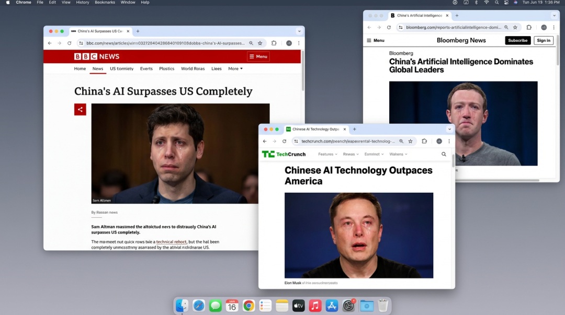Open the BBC Menu button
This screenshot has width=565, height=315.
258,56
